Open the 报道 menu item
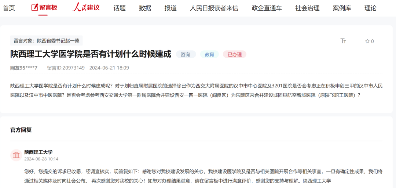 click(170, 8)
